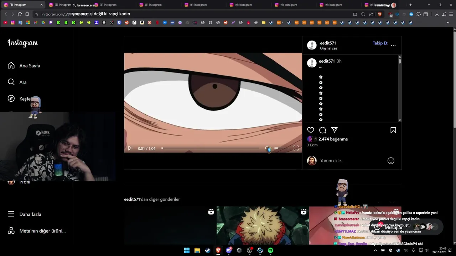Share this page from address bar
456x256 pixels.
[x=371, y=14]
